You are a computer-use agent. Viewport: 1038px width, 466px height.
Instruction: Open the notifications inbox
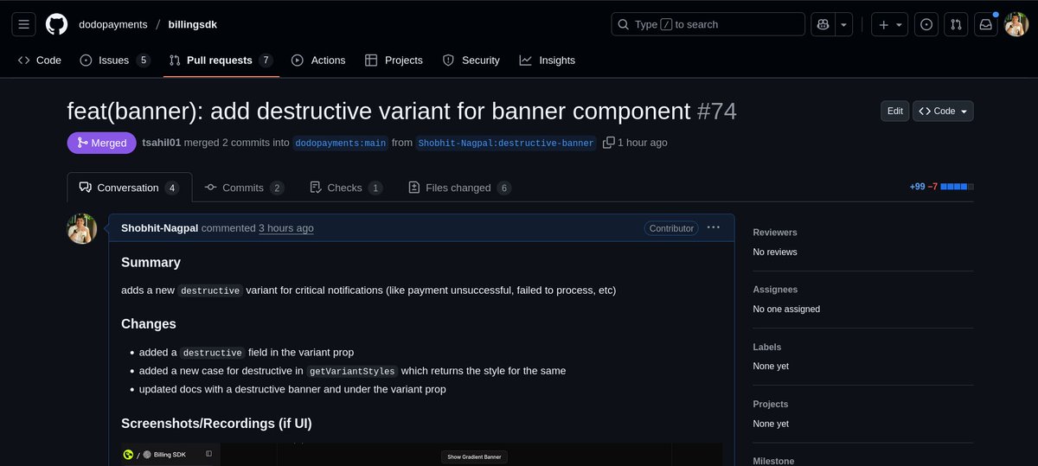click(x=985, y=24)
